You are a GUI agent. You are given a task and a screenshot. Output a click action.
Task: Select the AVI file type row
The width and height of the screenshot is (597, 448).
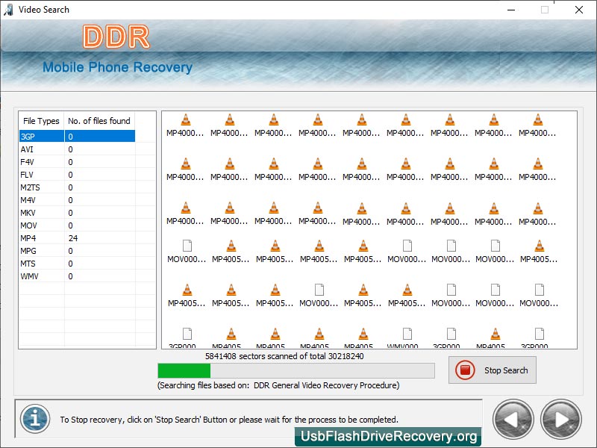pos(78,149)
